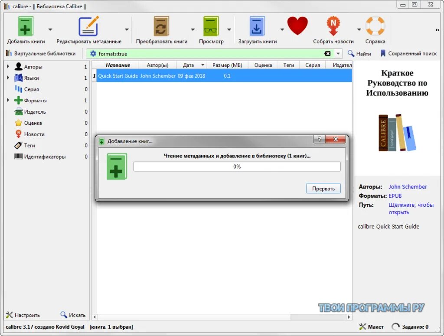Click the book cover thumbnail

point(397,118)
